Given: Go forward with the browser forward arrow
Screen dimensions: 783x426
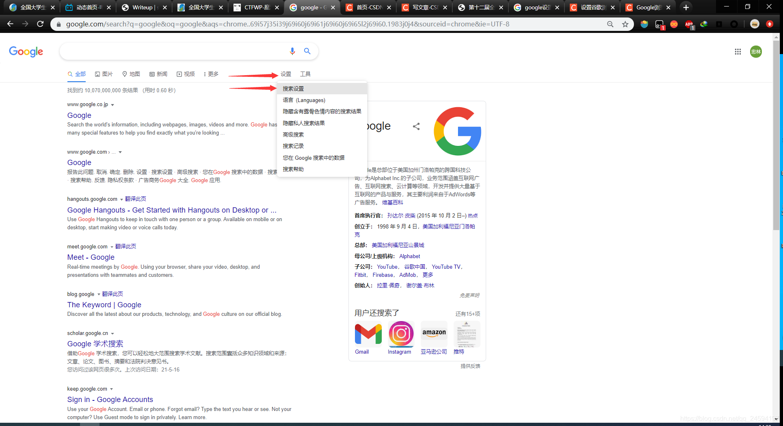Looking at the screenshot, I should 25,24.
